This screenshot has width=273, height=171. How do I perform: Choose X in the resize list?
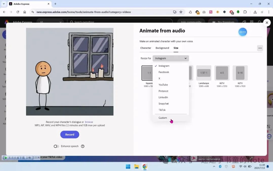point(171,78)
